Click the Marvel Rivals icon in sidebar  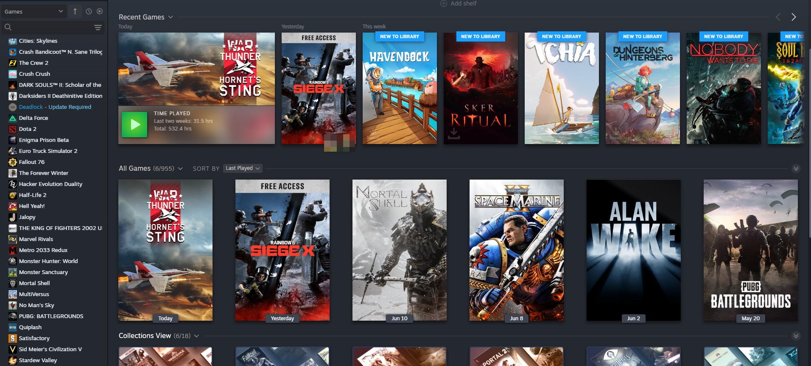tap(13, 239)
